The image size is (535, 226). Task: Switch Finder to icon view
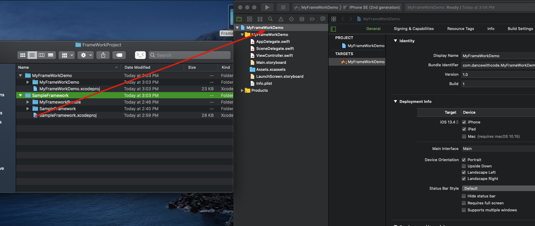pyautogui.click(x=23, y=55)
